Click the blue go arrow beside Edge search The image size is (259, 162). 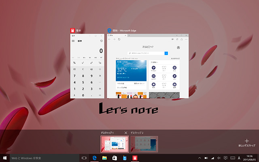[166, 53]
